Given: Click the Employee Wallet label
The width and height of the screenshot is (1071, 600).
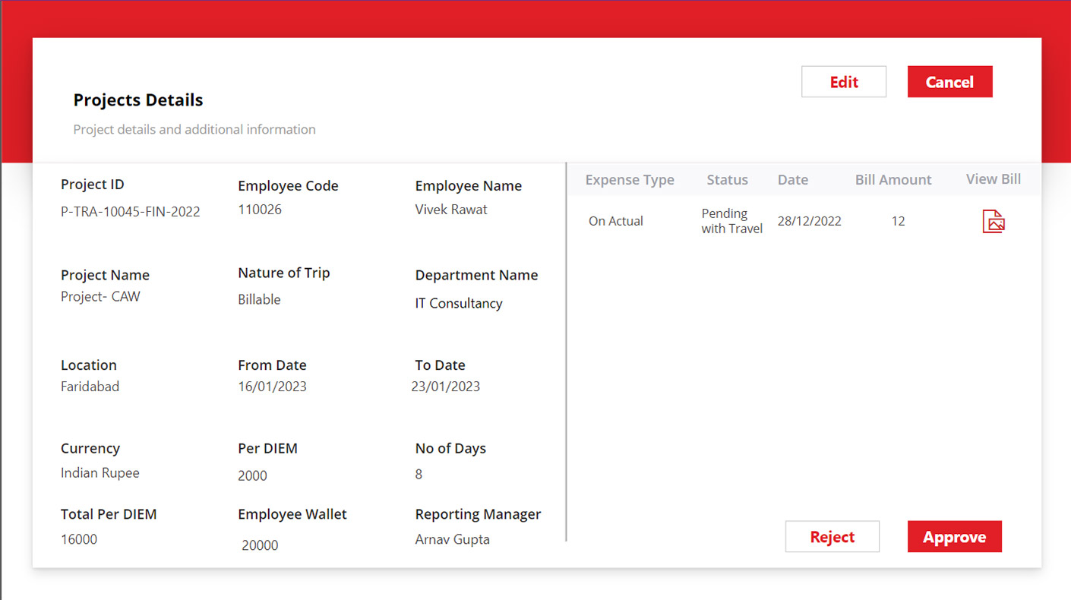Looking at the screenshot, I should click(x=292, y=515).
